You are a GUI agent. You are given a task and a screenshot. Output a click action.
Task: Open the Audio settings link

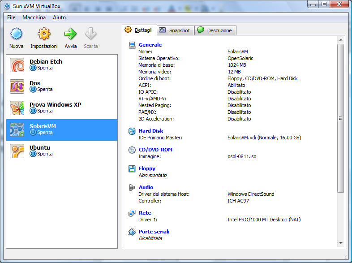[x=146, y=187]
